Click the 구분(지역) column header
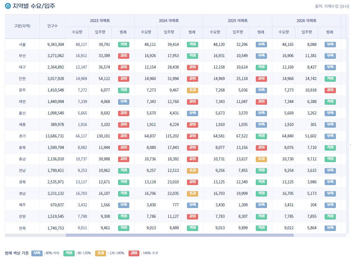This screenshot has height=259, width=351. point(22,26)
